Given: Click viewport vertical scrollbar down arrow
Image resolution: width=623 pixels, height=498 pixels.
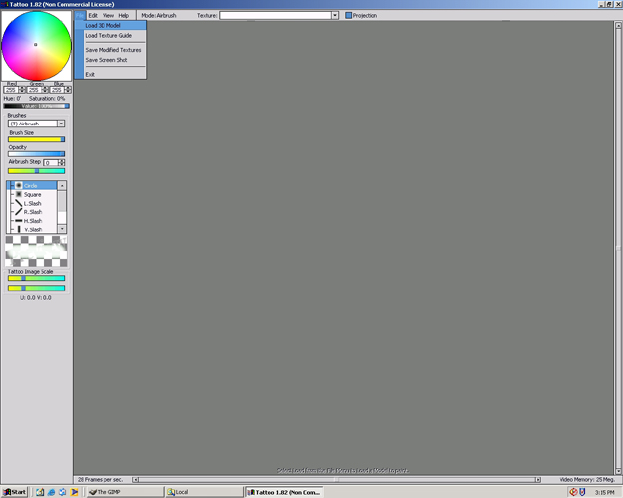Looking at the screenshot, I should click(618, 472).
